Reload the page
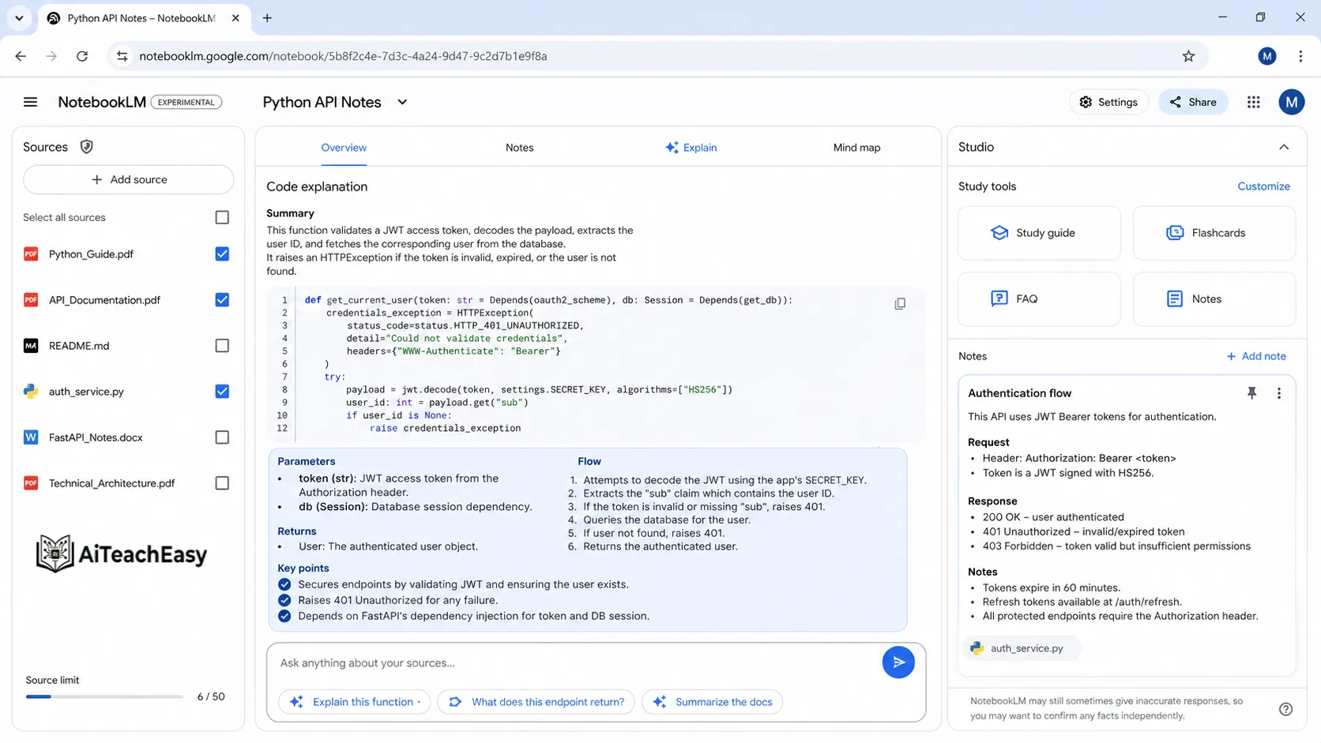The image size is (1321, 743). pyautogui.click(x=82, y=56)
